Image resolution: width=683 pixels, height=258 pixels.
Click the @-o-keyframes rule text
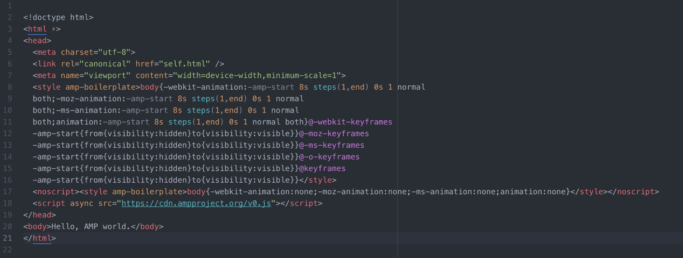pos(329,157)
